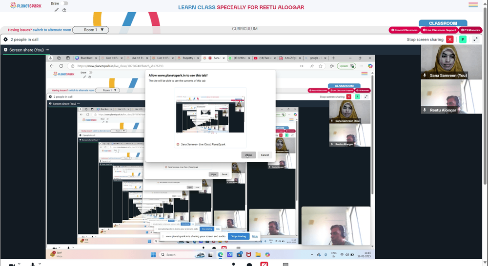Click mic icon on Sana Samreen tile
This screenshot has height=266, width=488.
[x=425, y=75]
